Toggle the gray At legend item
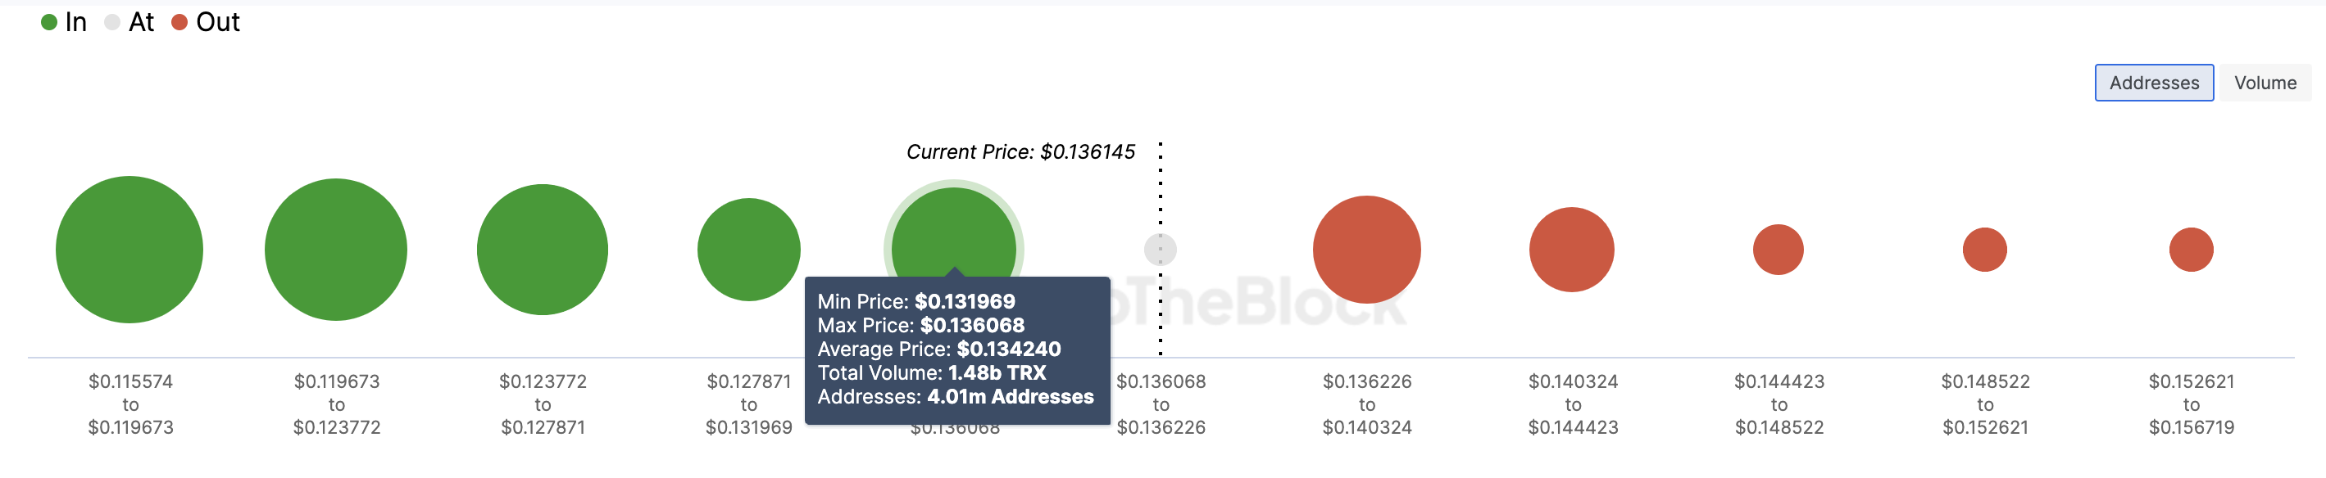The image size is (2326, 478). click(x=129, y=21)
